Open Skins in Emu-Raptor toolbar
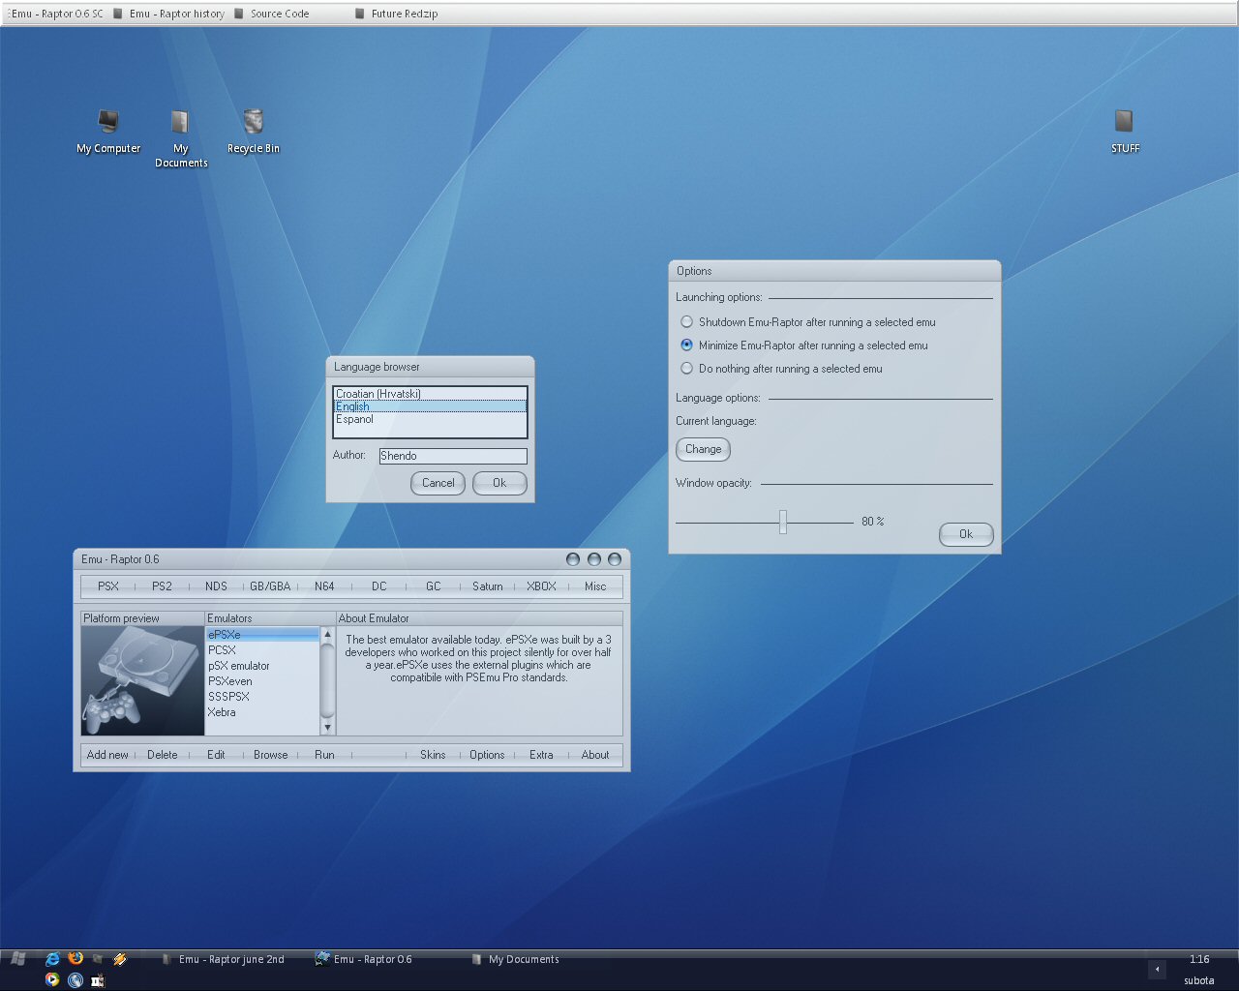 pos(433,755)
